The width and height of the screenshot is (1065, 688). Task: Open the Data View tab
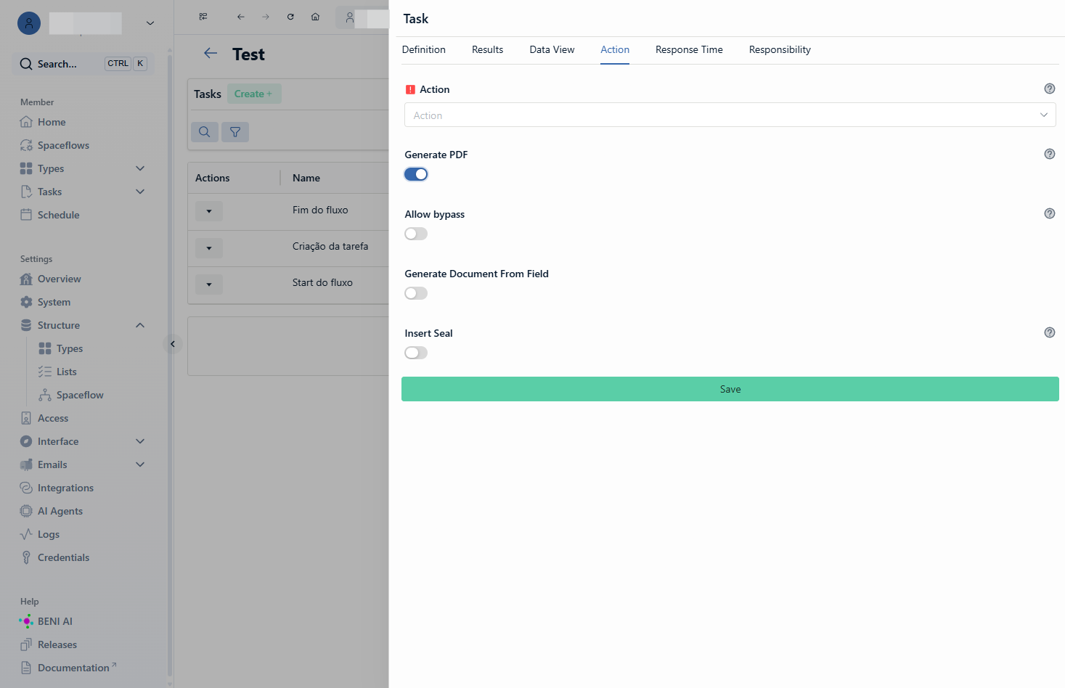pos(552,49)
